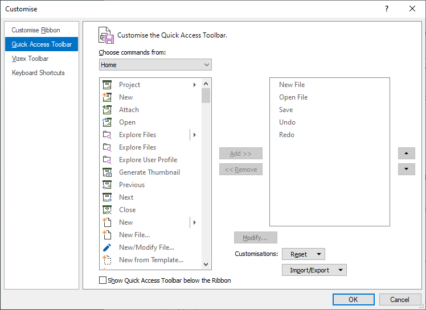Click the New file icon beside the submenu arrow
426x310 pixels.
pyautogui.click(x=107, y=222)
